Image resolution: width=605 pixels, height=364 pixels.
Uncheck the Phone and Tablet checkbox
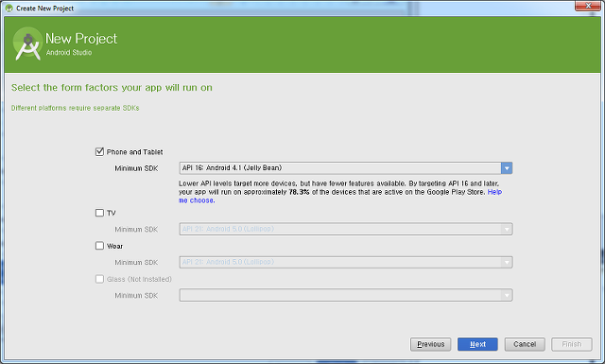(99, 151)
